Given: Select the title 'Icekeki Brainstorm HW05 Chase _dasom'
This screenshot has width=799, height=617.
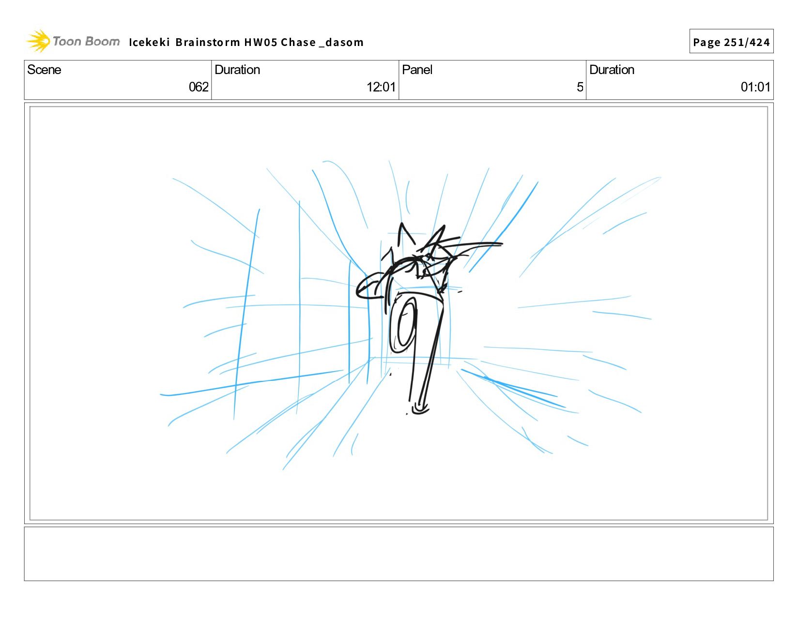Looking at the screenshot, I should click(x=246, y=43).
